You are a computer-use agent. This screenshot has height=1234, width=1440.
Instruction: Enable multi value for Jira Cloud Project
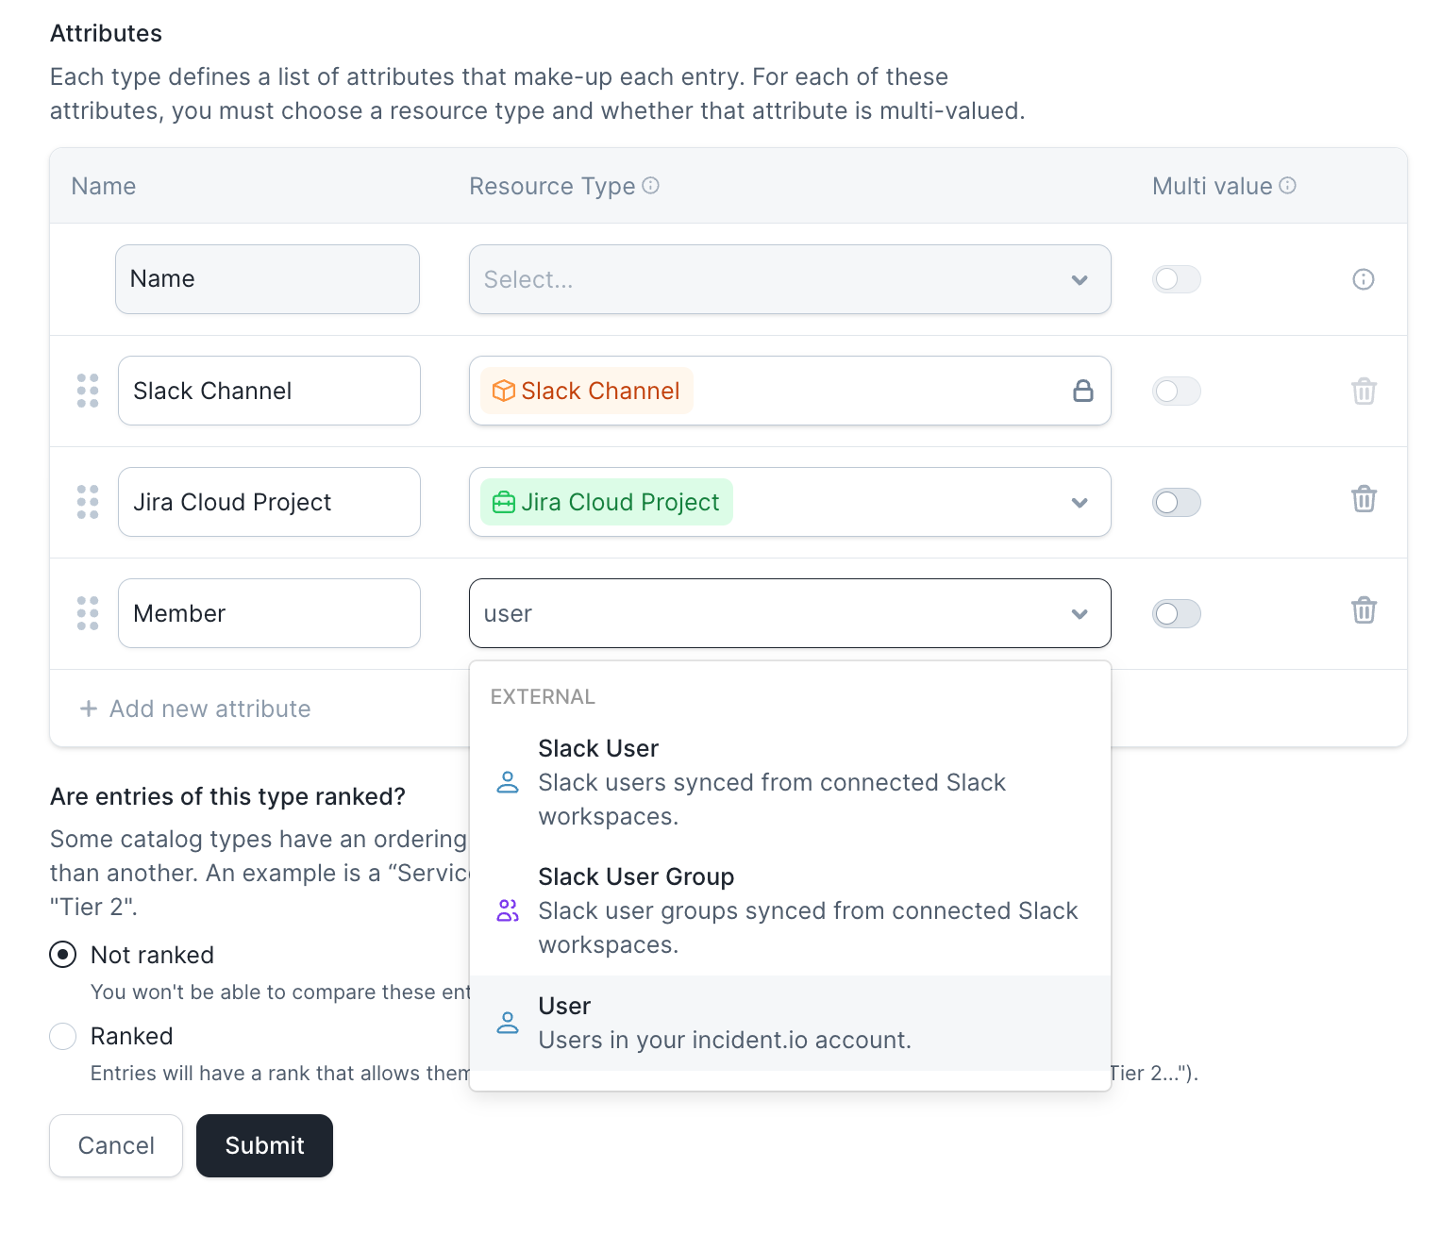coord(1176,503)
